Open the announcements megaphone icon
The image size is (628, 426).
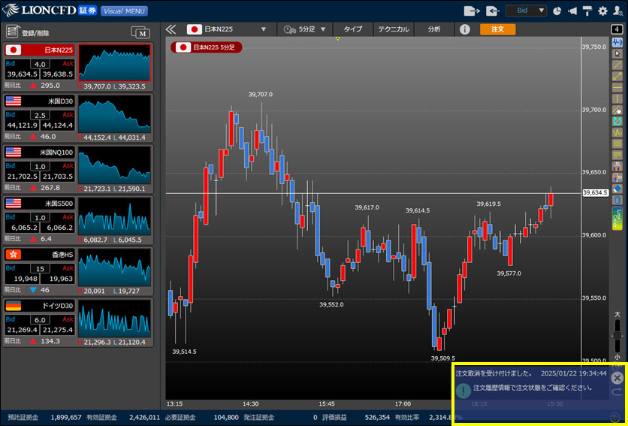[573, 11]
